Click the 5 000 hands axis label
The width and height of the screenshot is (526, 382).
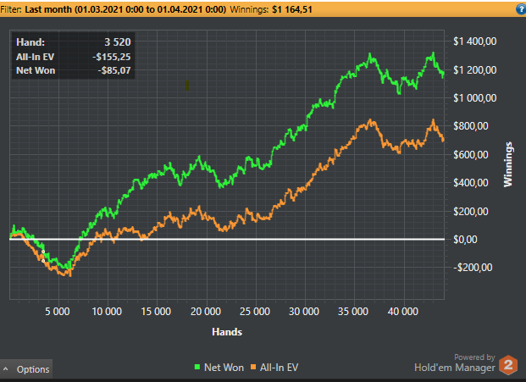point(58,311)
